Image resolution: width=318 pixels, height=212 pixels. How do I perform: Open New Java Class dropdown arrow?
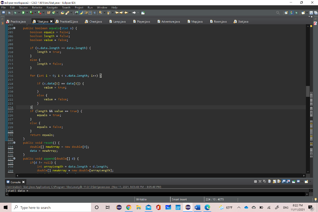pos(57,13)
